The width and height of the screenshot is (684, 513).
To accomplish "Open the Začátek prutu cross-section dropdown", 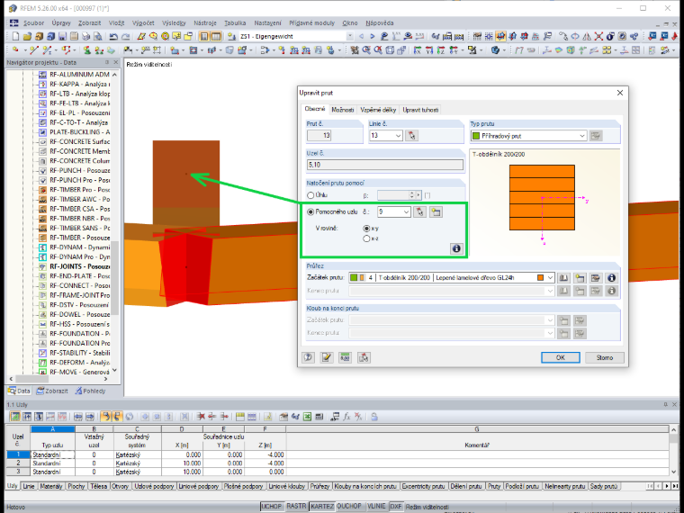I will [x=550, y=278].
